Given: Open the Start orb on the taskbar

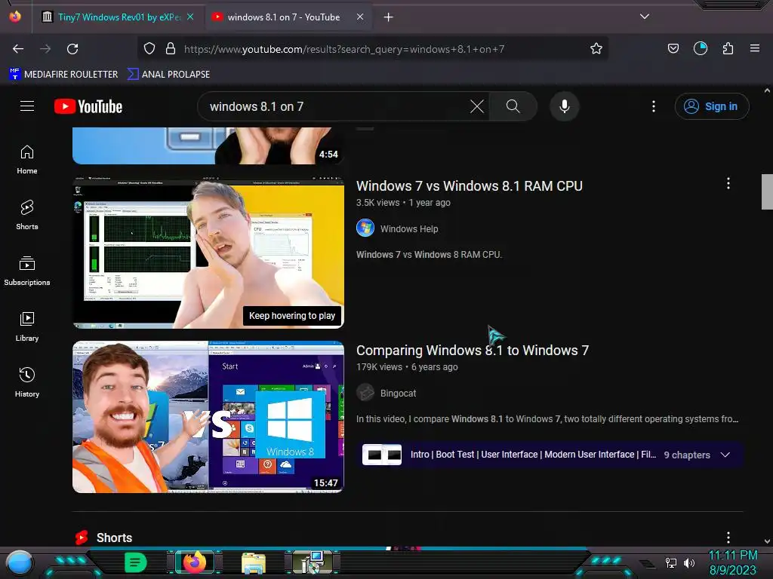Looking at the screenshot, I should click(x=20, y=562).
